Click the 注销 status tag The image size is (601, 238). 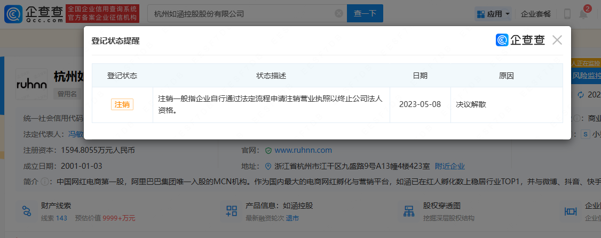coord(122,104)
